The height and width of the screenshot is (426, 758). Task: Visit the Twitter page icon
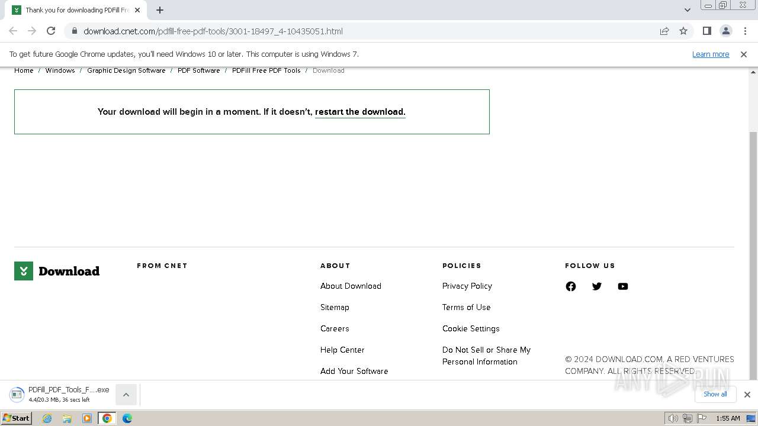click(597, 286)
